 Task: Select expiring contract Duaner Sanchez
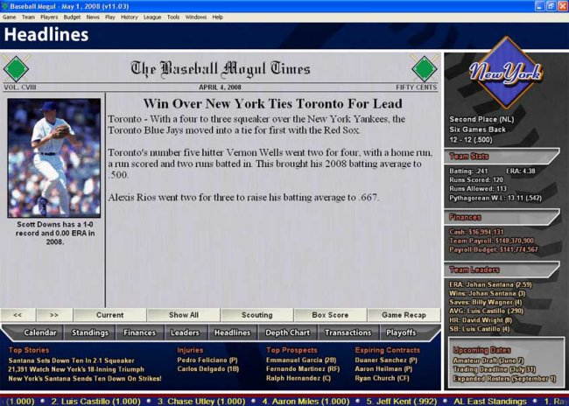click(386, 360)
